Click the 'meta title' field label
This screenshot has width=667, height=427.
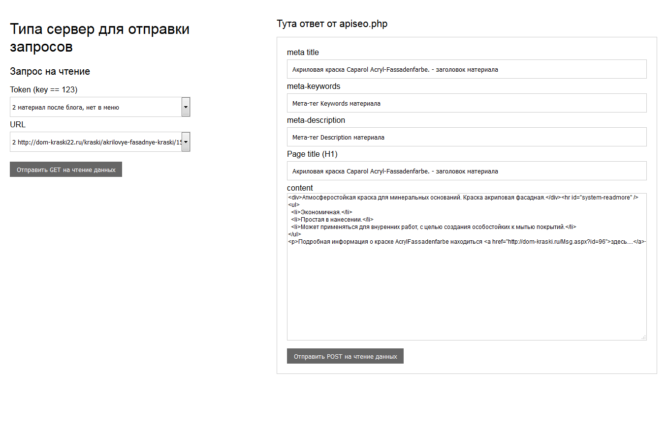click(303, 53)
